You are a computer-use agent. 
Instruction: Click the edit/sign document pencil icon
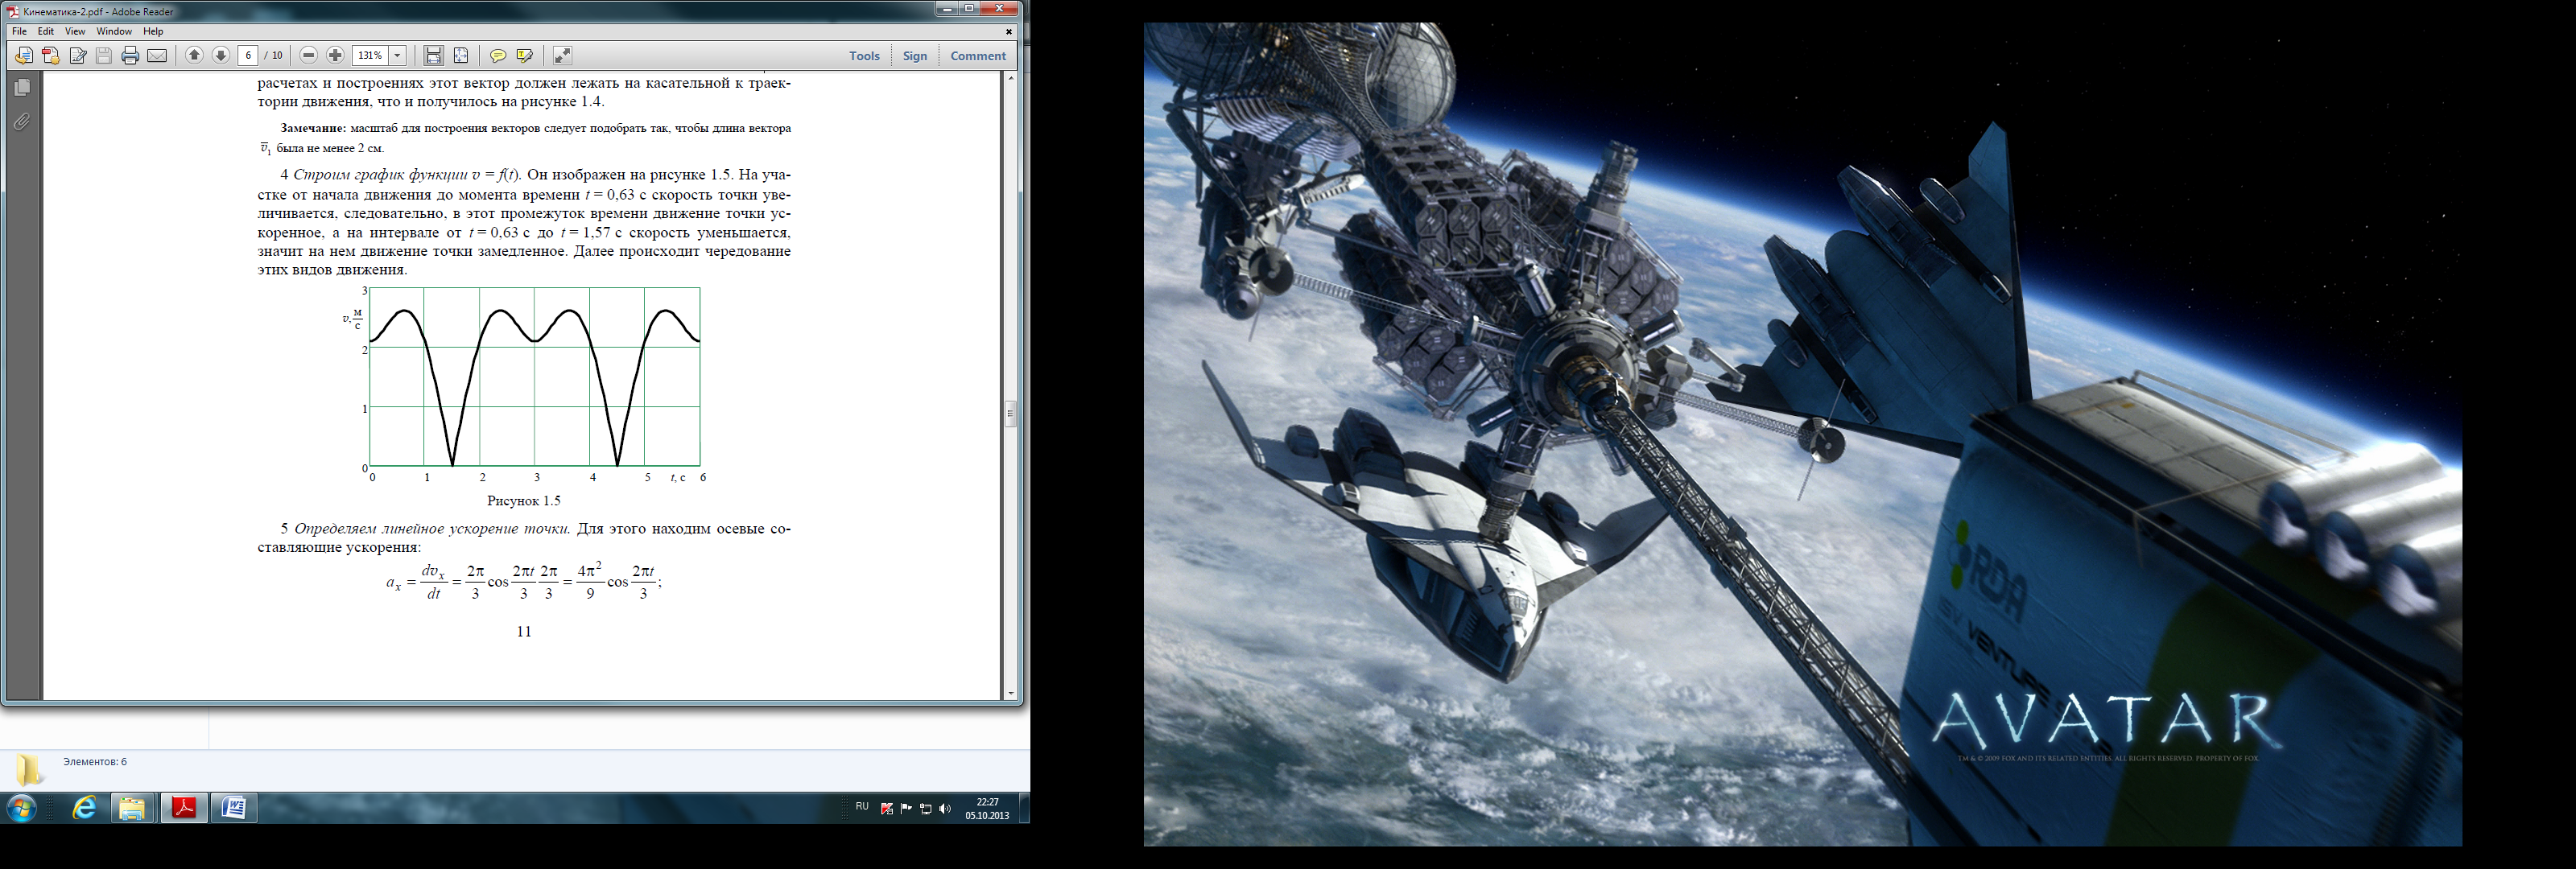(x=78, y=56)
